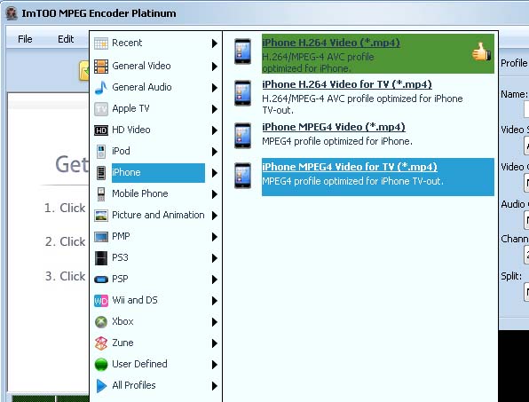Click the thumbs-up recommended icon

[x=481, y=52]
